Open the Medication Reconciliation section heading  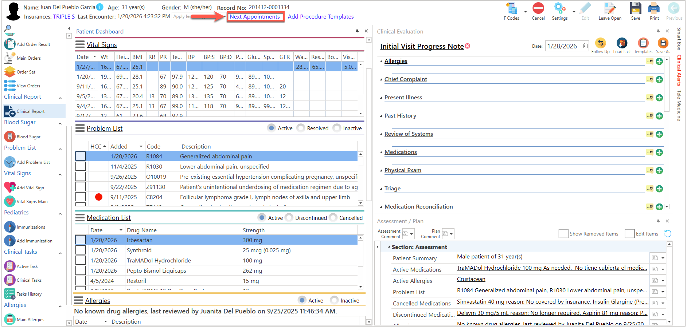[x=418, y=206]
